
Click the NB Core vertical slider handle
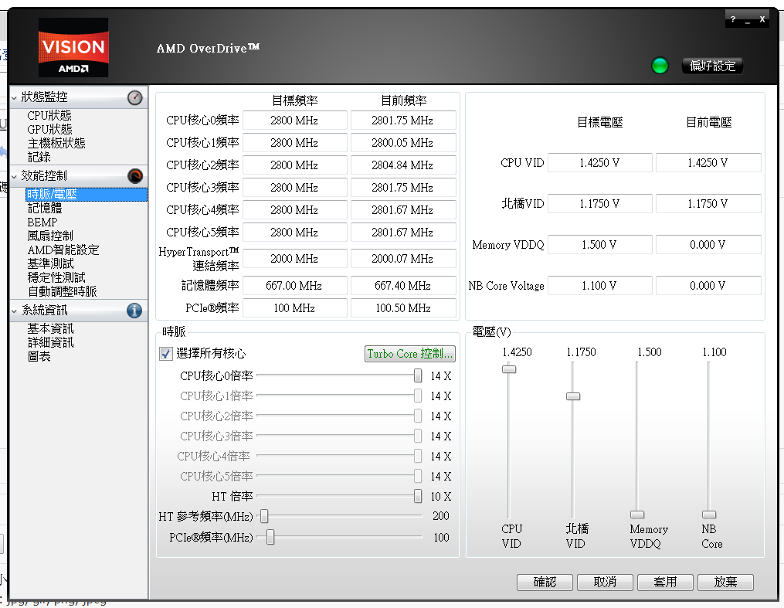[x=709, y=515]
